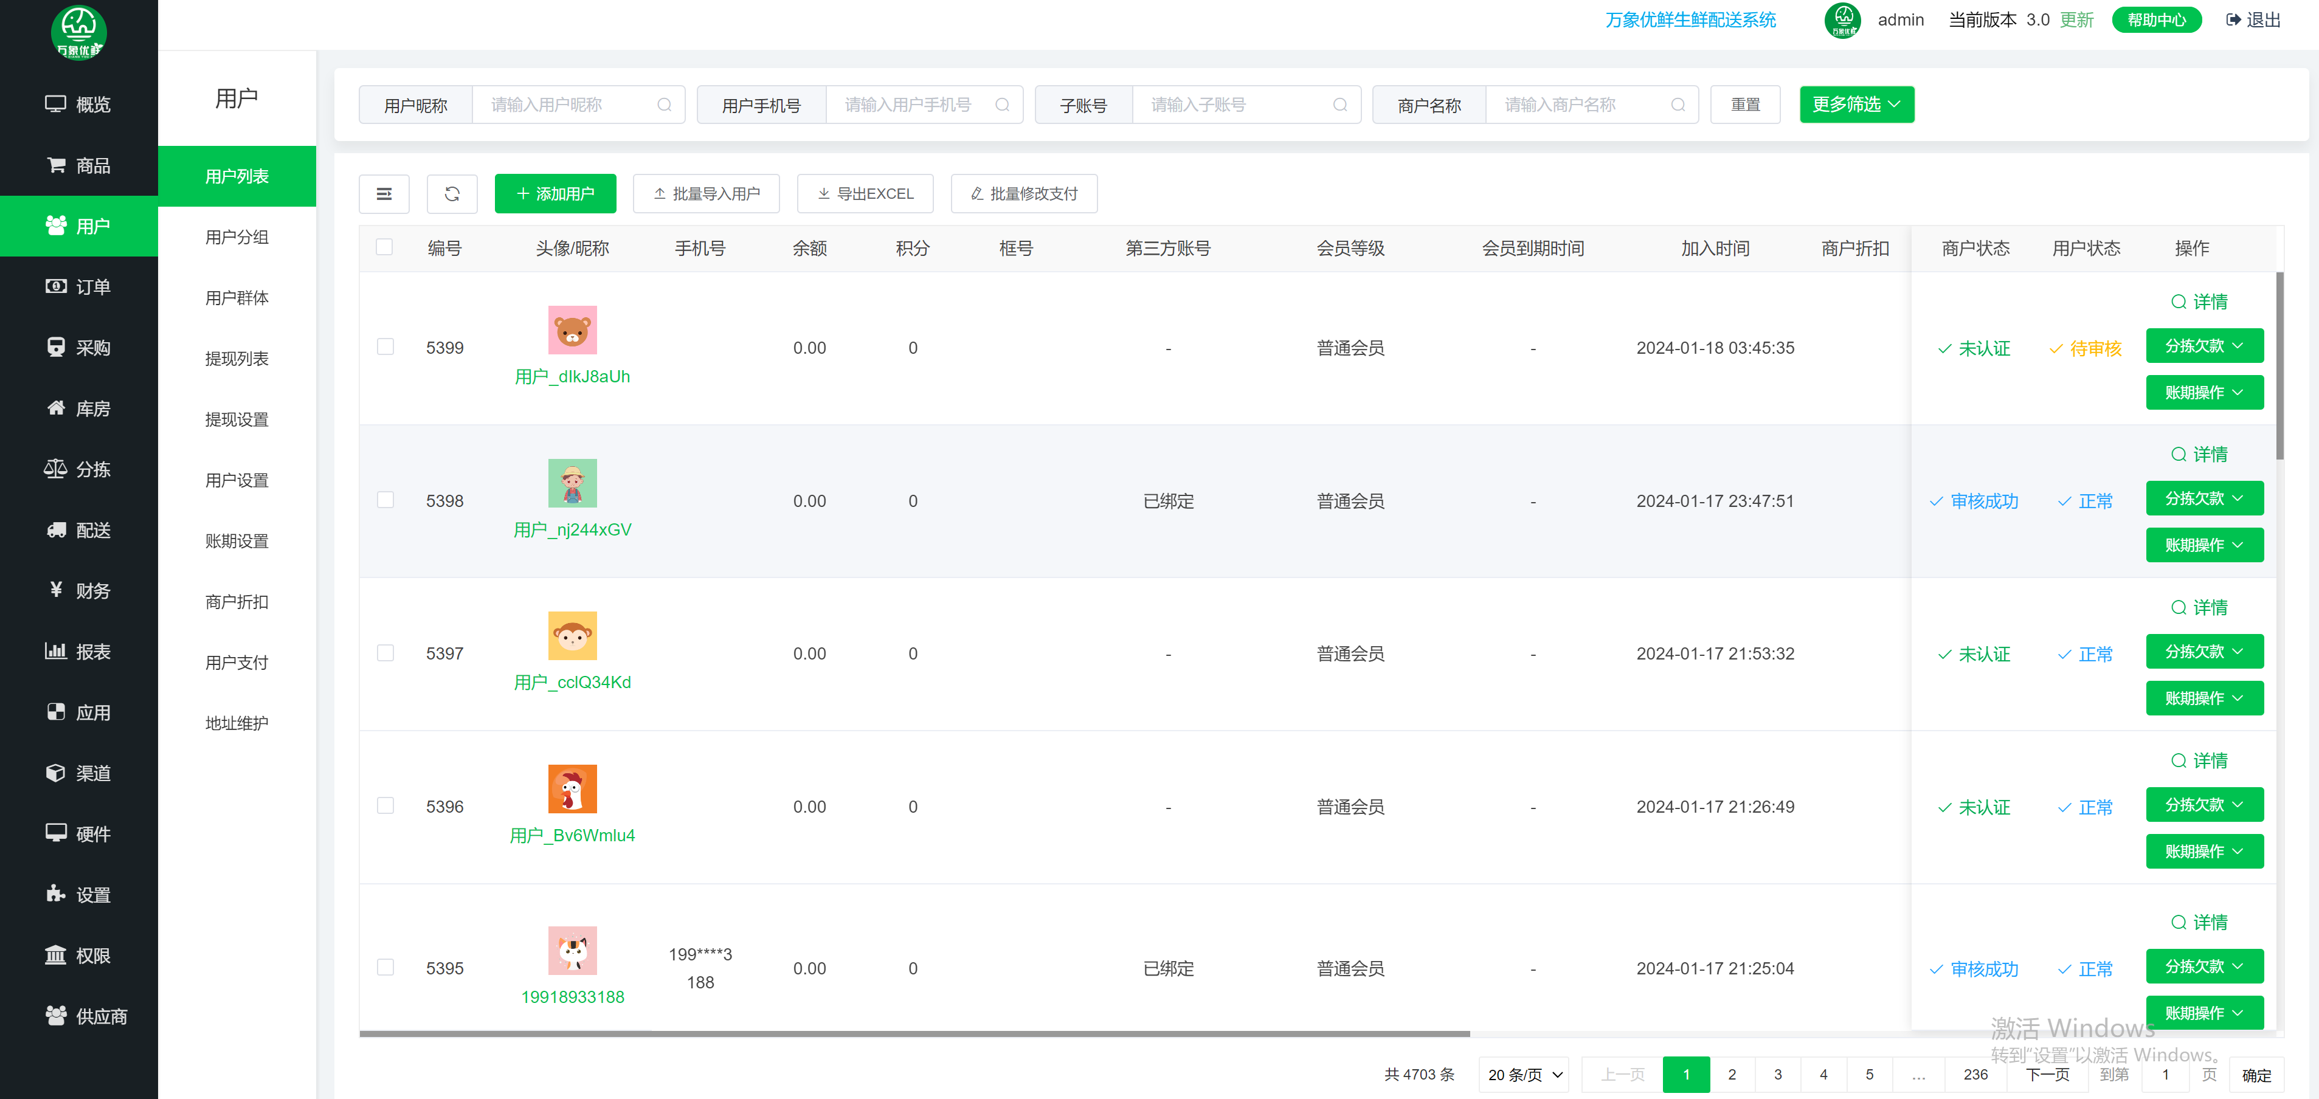Check the checkbox for user 5399
This screenshot has width=2319, height=1099.
[385, 348]
